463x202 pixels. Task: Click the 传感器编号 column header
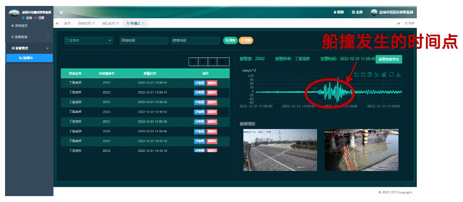click(x=107, y=73)
